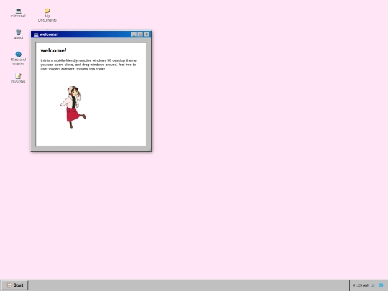This screenshot has height=291, width=388.
Task: Open the 'favorites' notepad desktop icon
Action: [18, 78]
